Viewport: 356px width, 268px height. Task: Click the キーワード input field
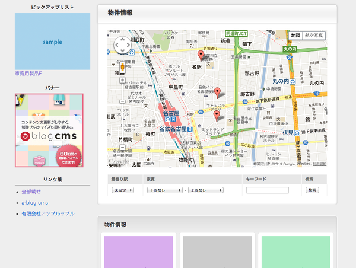click(268, 190)
